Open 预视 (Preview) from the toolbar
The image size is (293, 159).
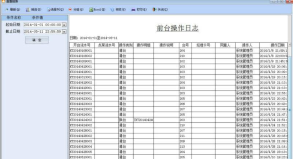118,9
